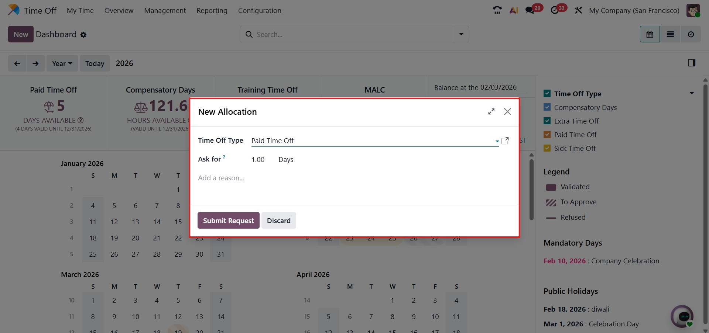Open the Time Off Type dropdown
This screenshot has height=333, width=709.
[x=497, y=141]
